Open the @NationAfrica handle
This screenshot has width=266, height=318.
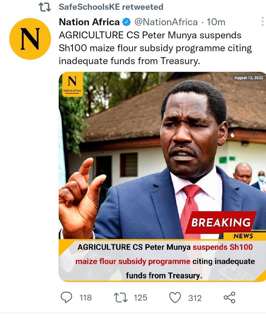coord(166,22)
